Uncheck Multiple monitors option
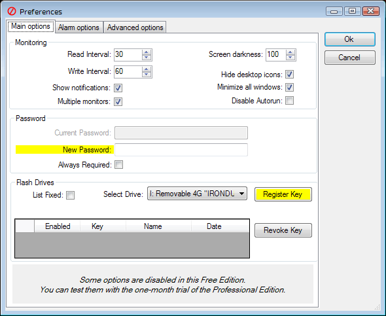The width and height of the screenshot is (386, 316). click(118, 101)
